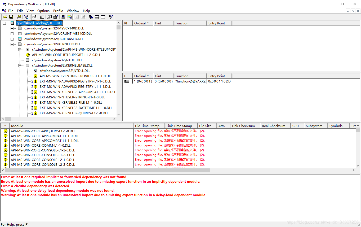361x227 pixels.
Task: Sort module list by File Time Stamp header
Action: click(149, 126)
